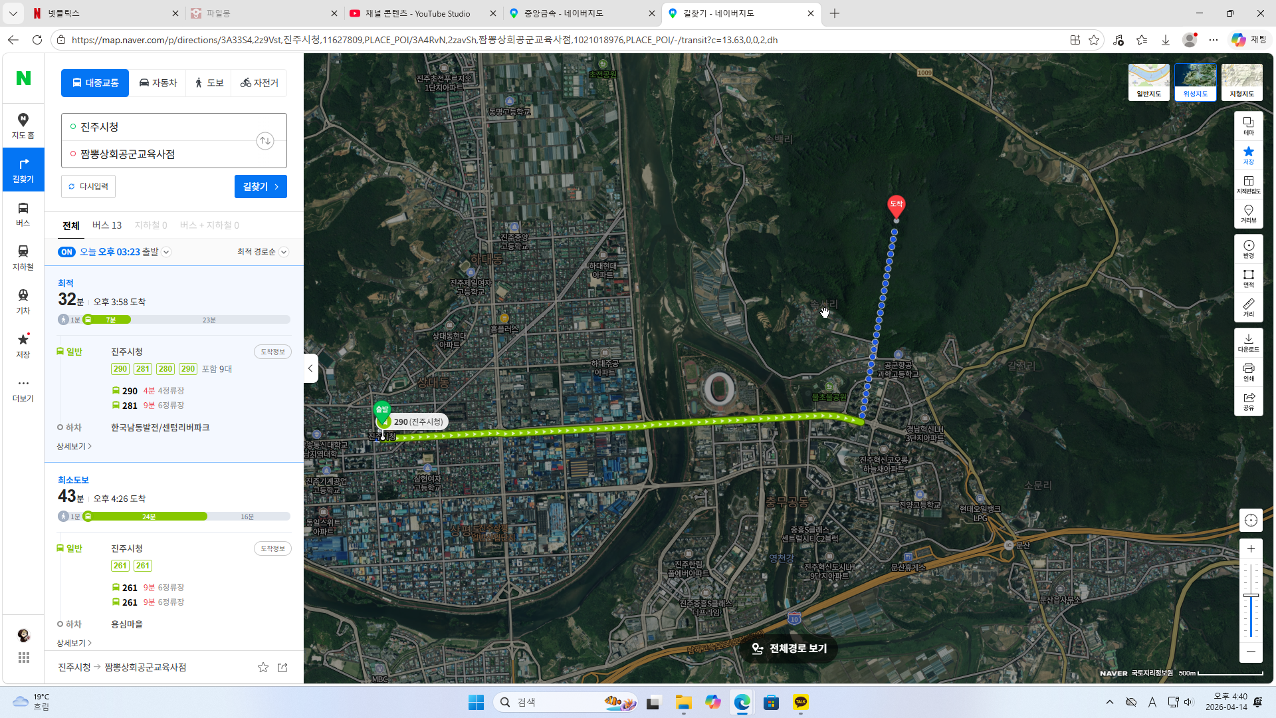Activate the 거리뷰 street view tool
Image resolution: width=1276 pixels, height=718 pixels.
[1249, 213]
